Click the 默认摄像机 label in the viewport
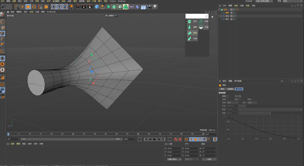304x166 pixels. point(109,16)
